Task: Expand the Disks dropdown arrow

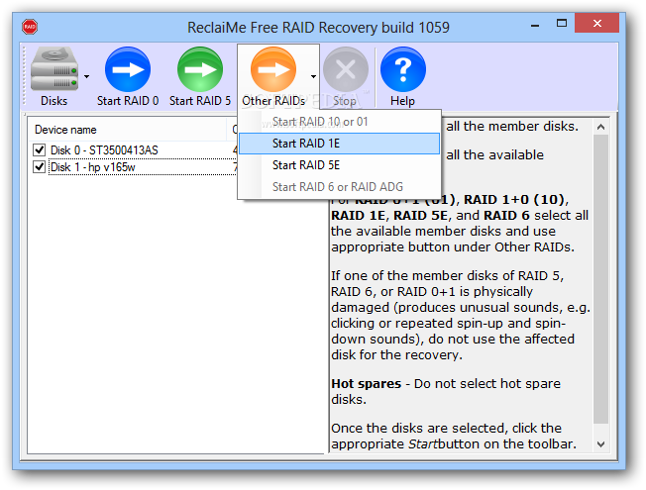Action: click(86, 76)
